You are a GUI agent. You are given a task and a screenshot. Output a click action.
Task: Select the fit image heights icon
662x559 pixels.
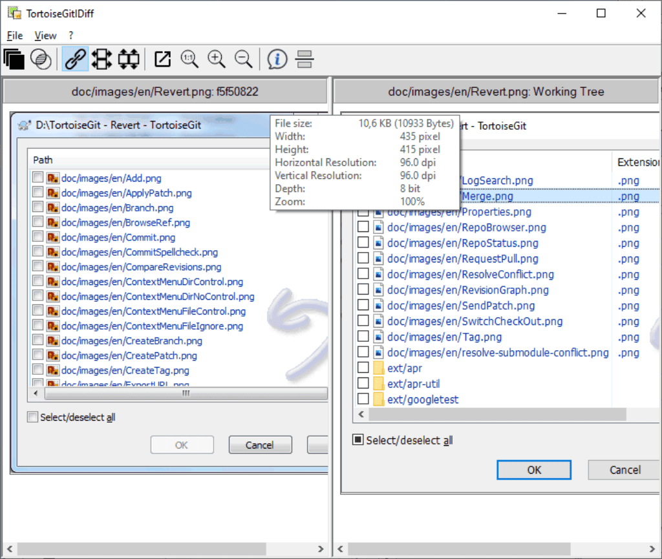click(129, 59)
